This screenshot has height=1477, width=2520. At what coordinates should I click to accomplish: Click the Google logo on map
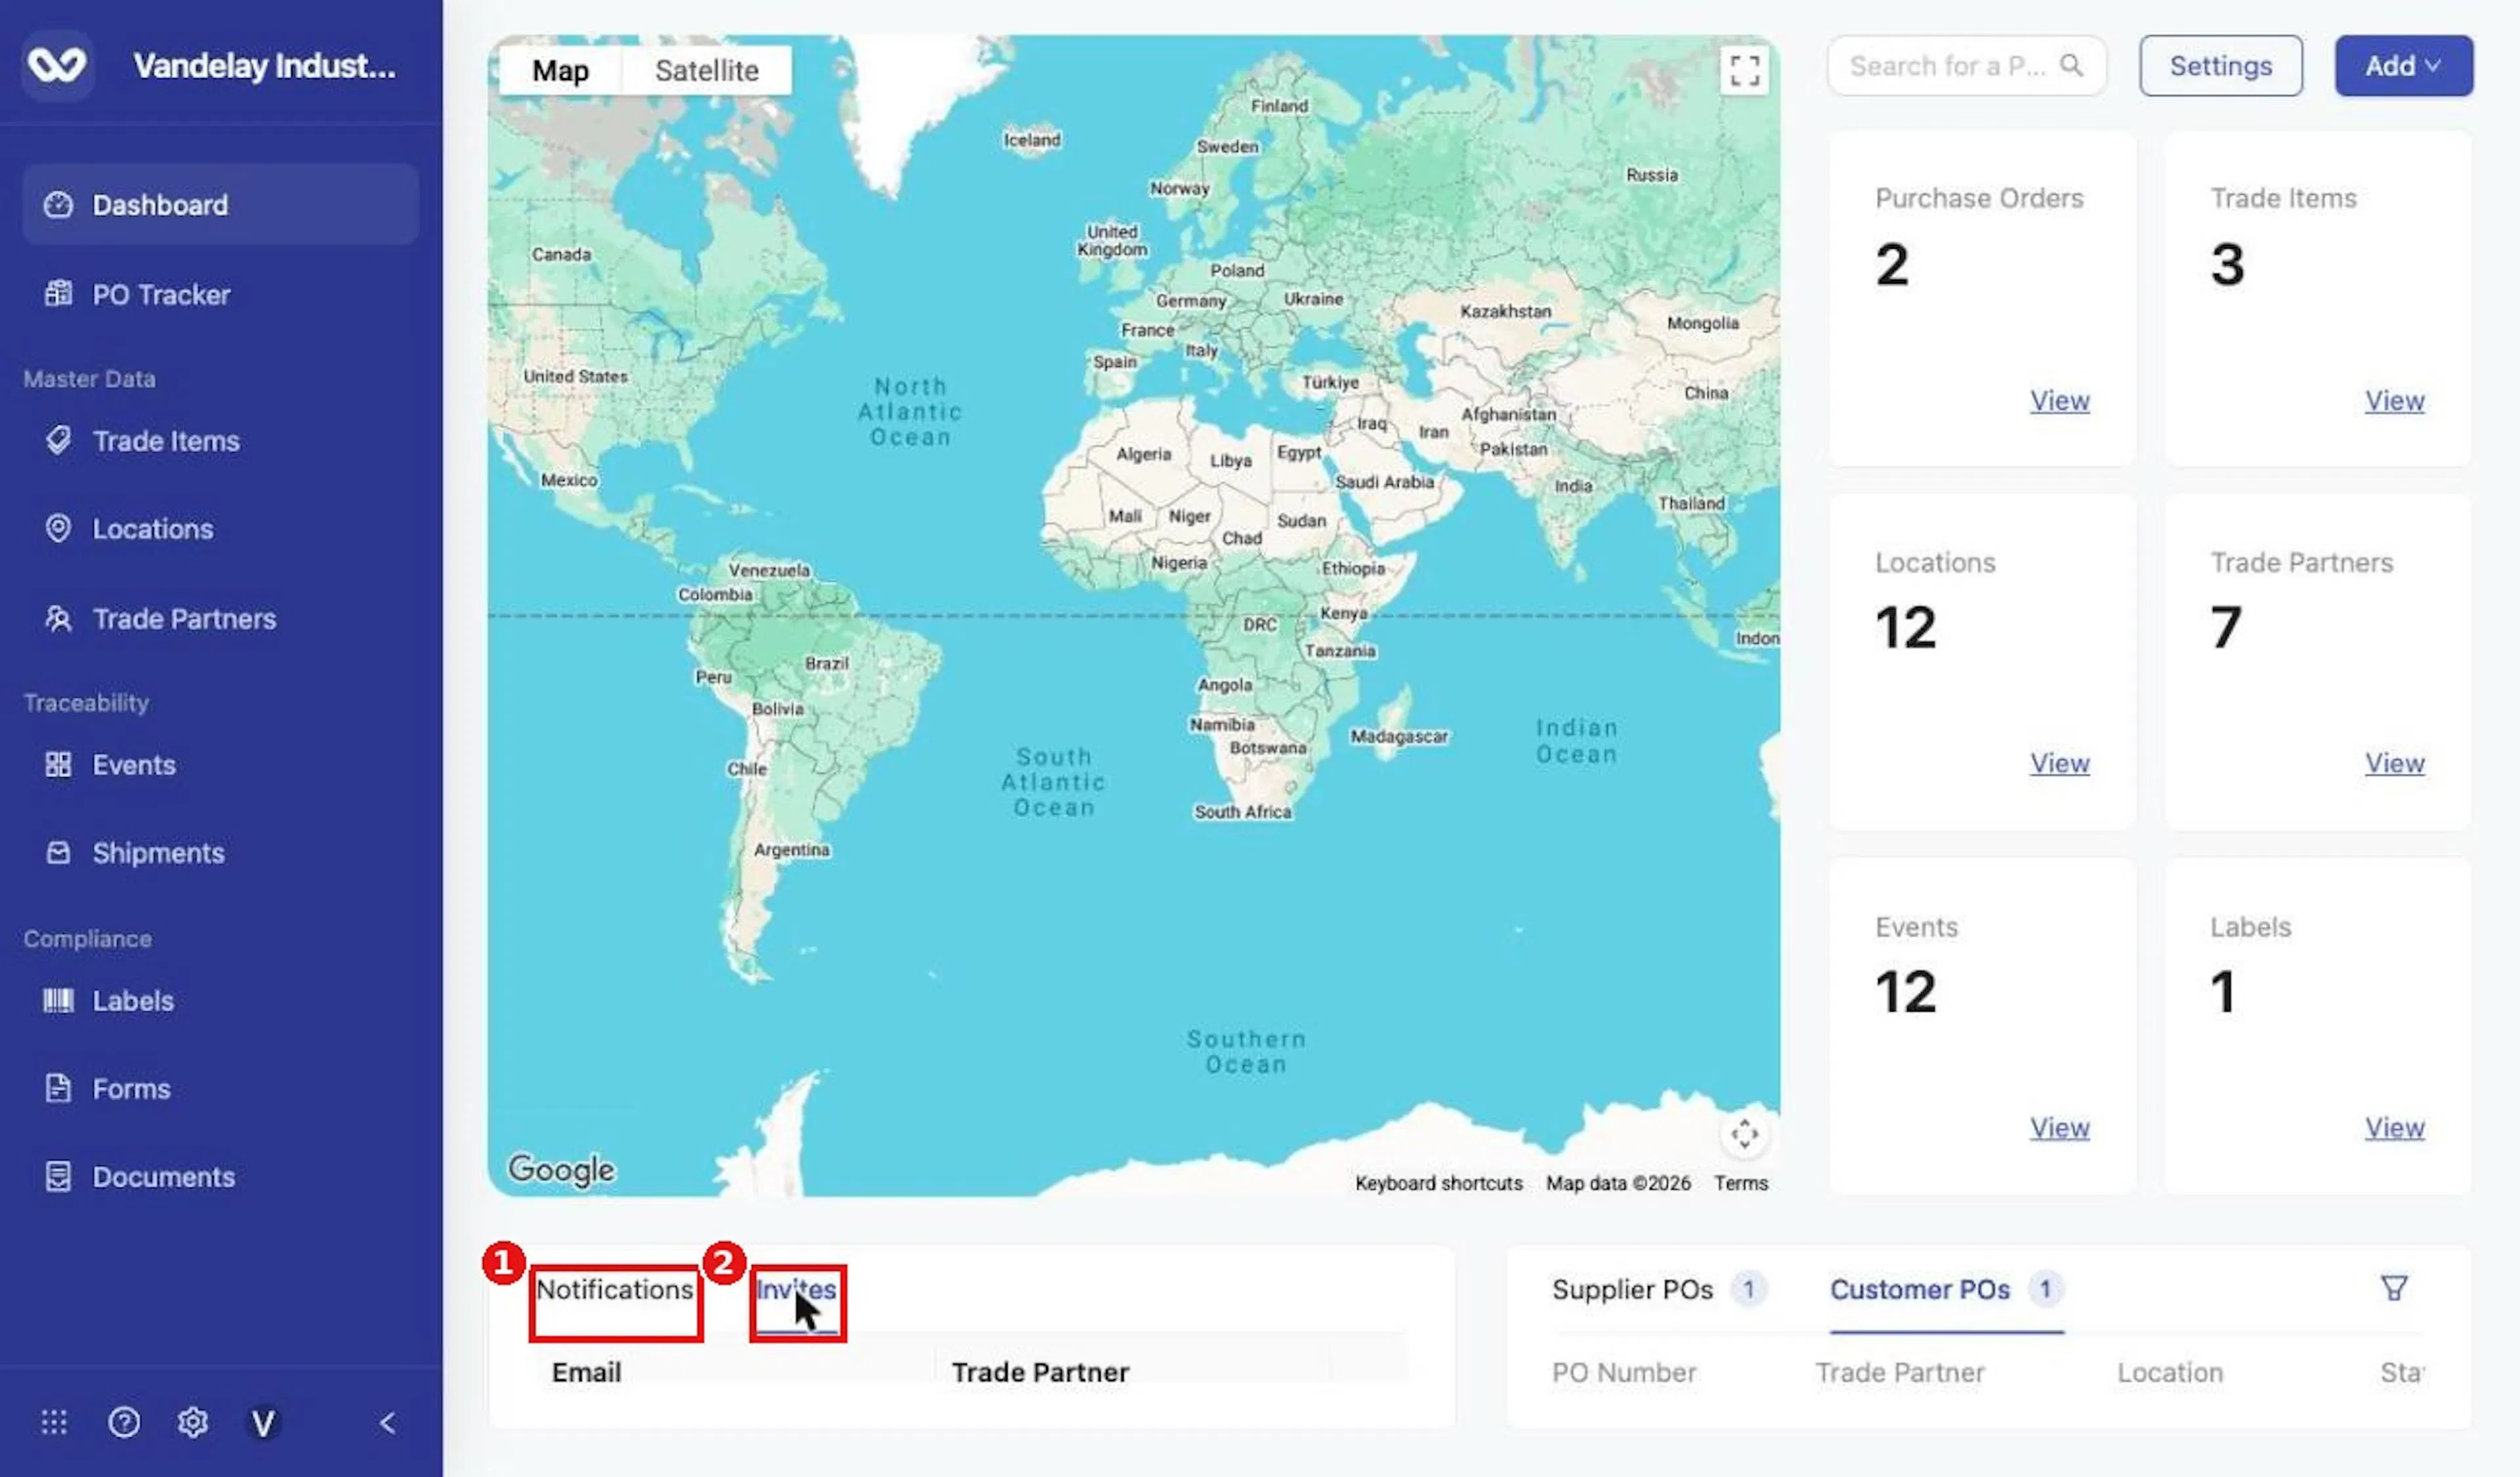561,1169
